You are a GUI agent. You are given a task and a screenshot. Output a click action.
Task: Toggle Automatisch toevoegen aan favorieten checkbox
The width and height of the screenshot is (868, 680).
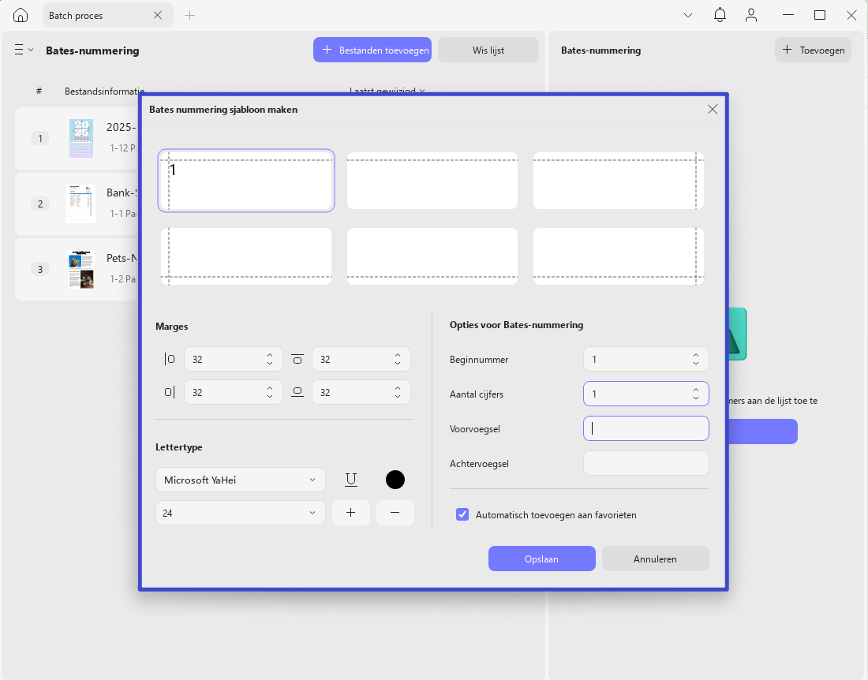[462, 514]
